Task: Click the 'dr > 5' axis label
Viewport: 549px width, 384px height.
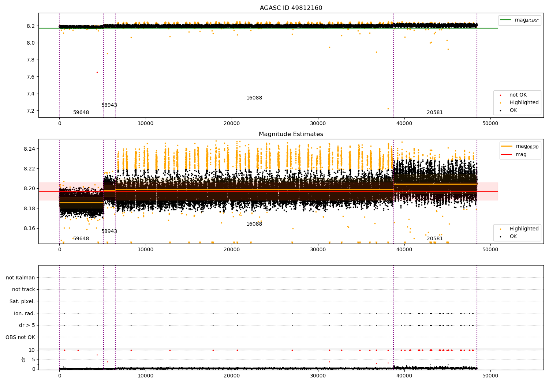Action: point(27,325)
